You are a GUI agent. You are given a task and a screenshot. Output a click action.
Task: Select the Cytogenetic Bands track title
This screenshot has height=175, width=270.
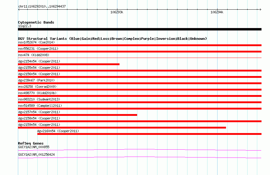36,22
